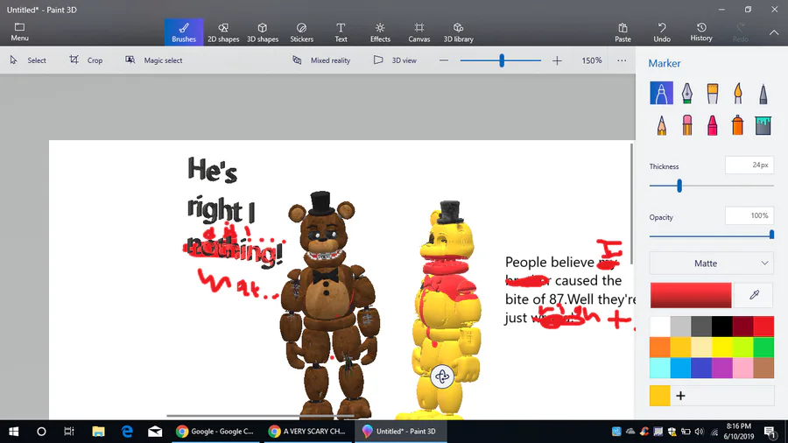Select the custom yellow swatch

pos(660,395)
